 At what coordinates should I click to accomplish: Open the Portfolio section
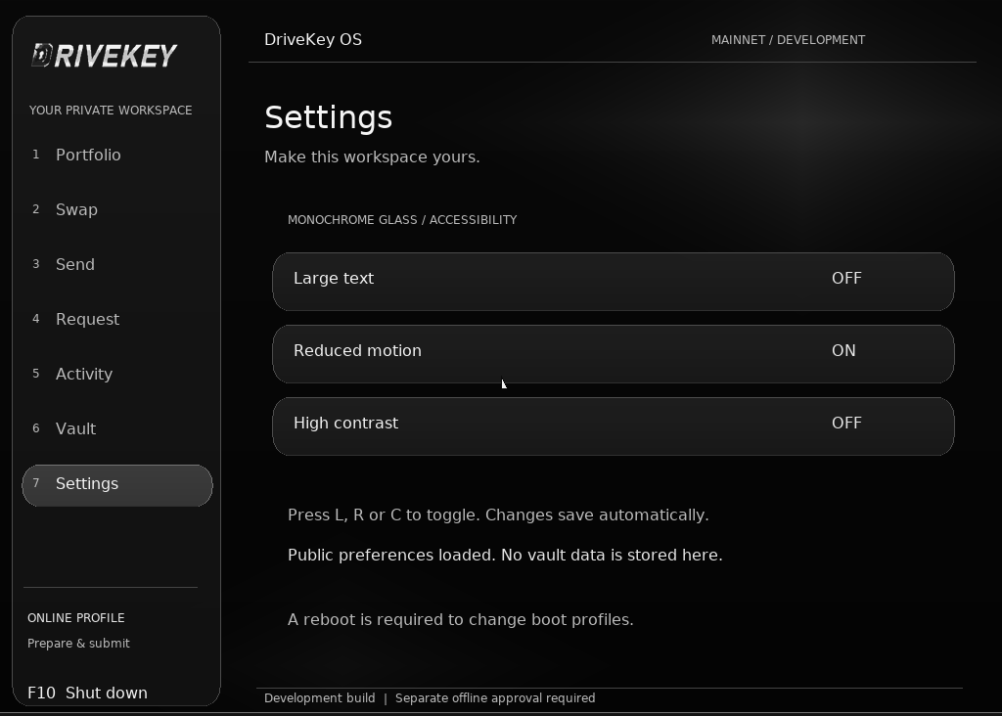[x=117, y=156]
